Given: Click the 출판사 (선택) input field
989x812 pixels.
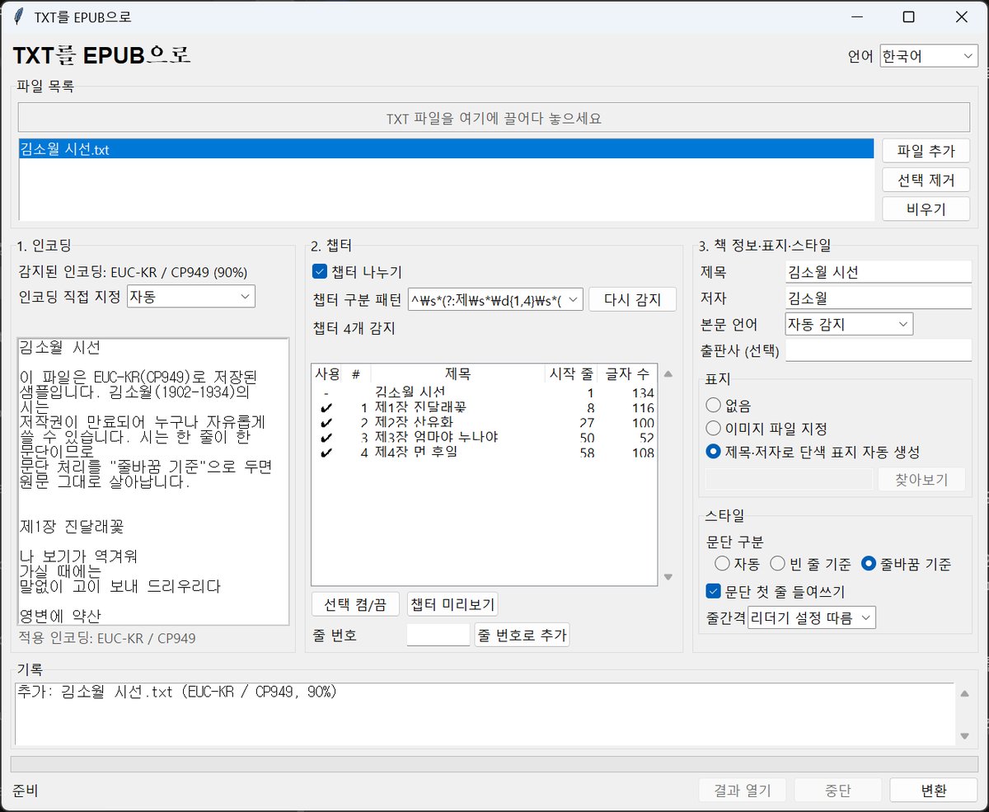Looking at the screenshot, I should [x=879, y=350].
